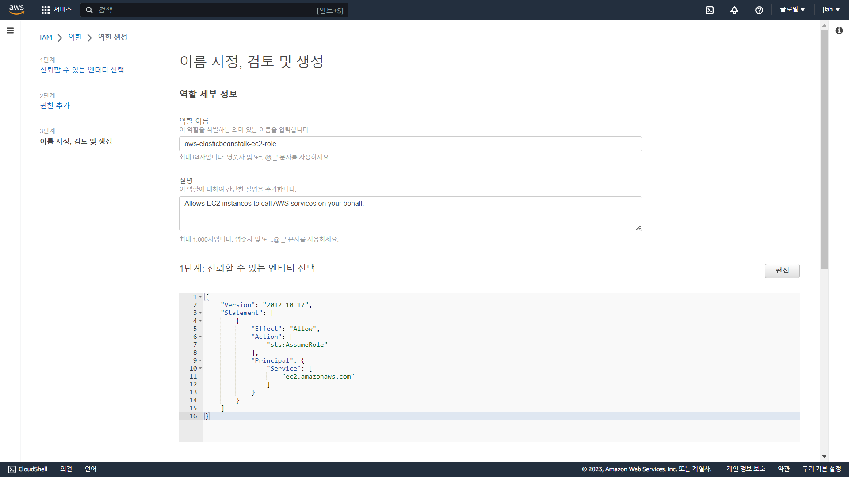Open step 1 신뢰할 수 있는 엔터티 선택
849x477 pixels.
click(x=82, y=70)
